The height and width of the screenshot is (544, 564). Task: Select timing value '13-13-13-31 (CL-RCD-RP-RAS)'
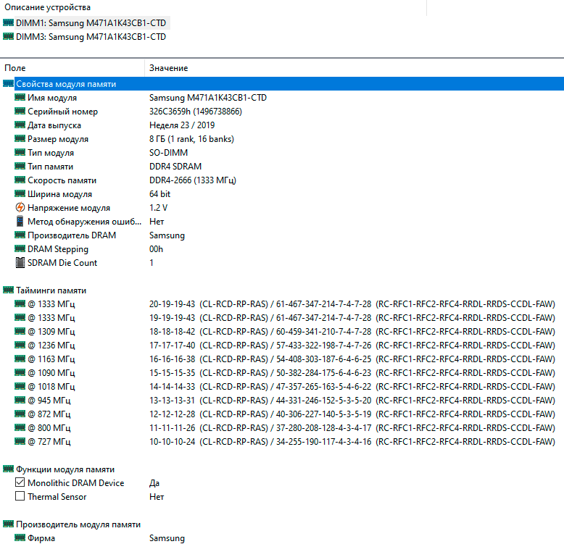click(209, 401)
